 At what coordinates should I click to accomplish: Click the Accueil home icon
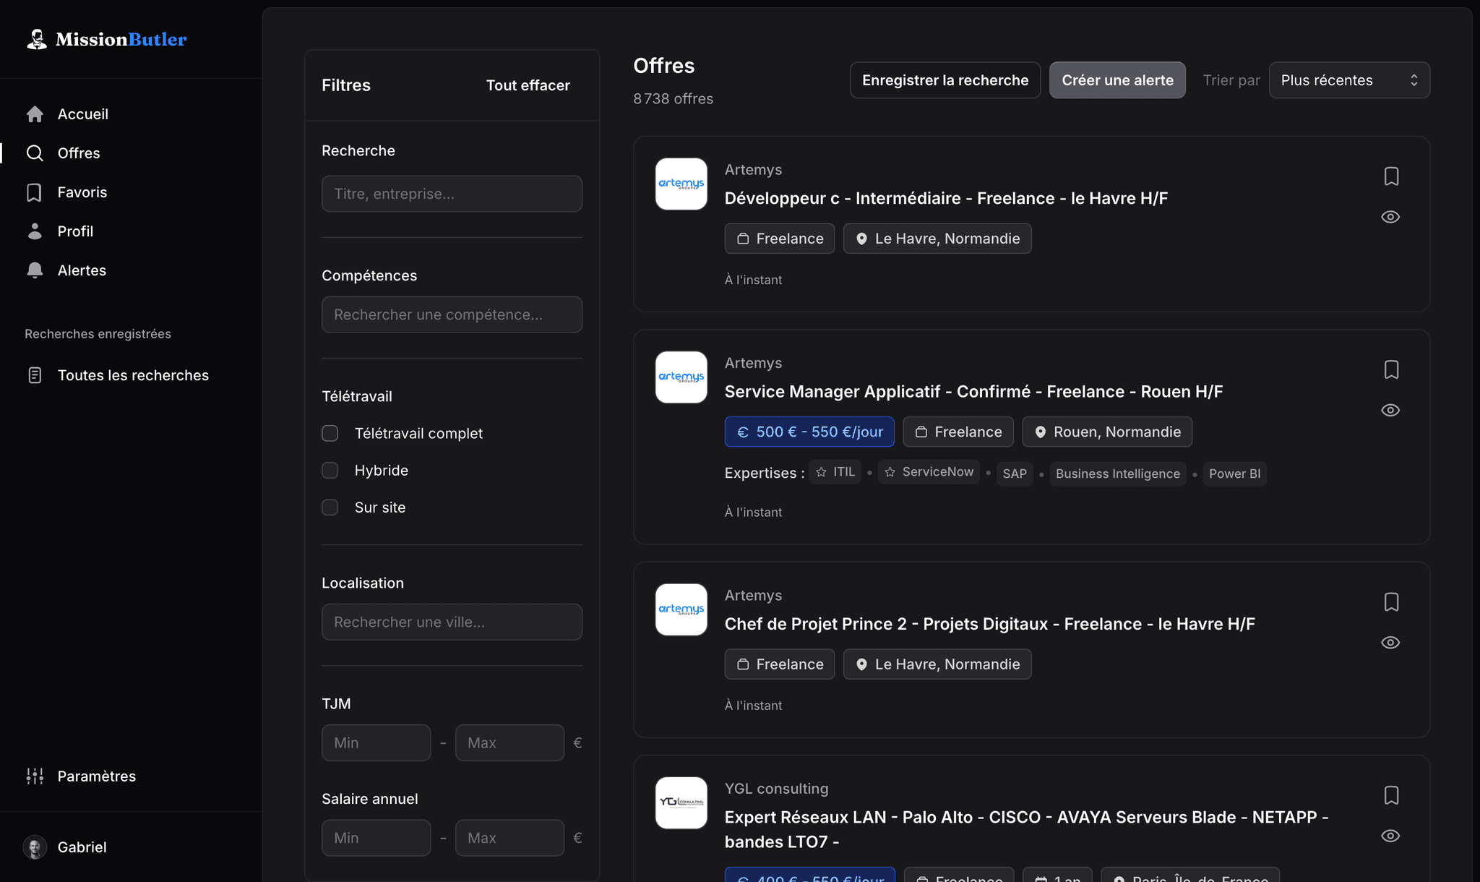point(35,114)
